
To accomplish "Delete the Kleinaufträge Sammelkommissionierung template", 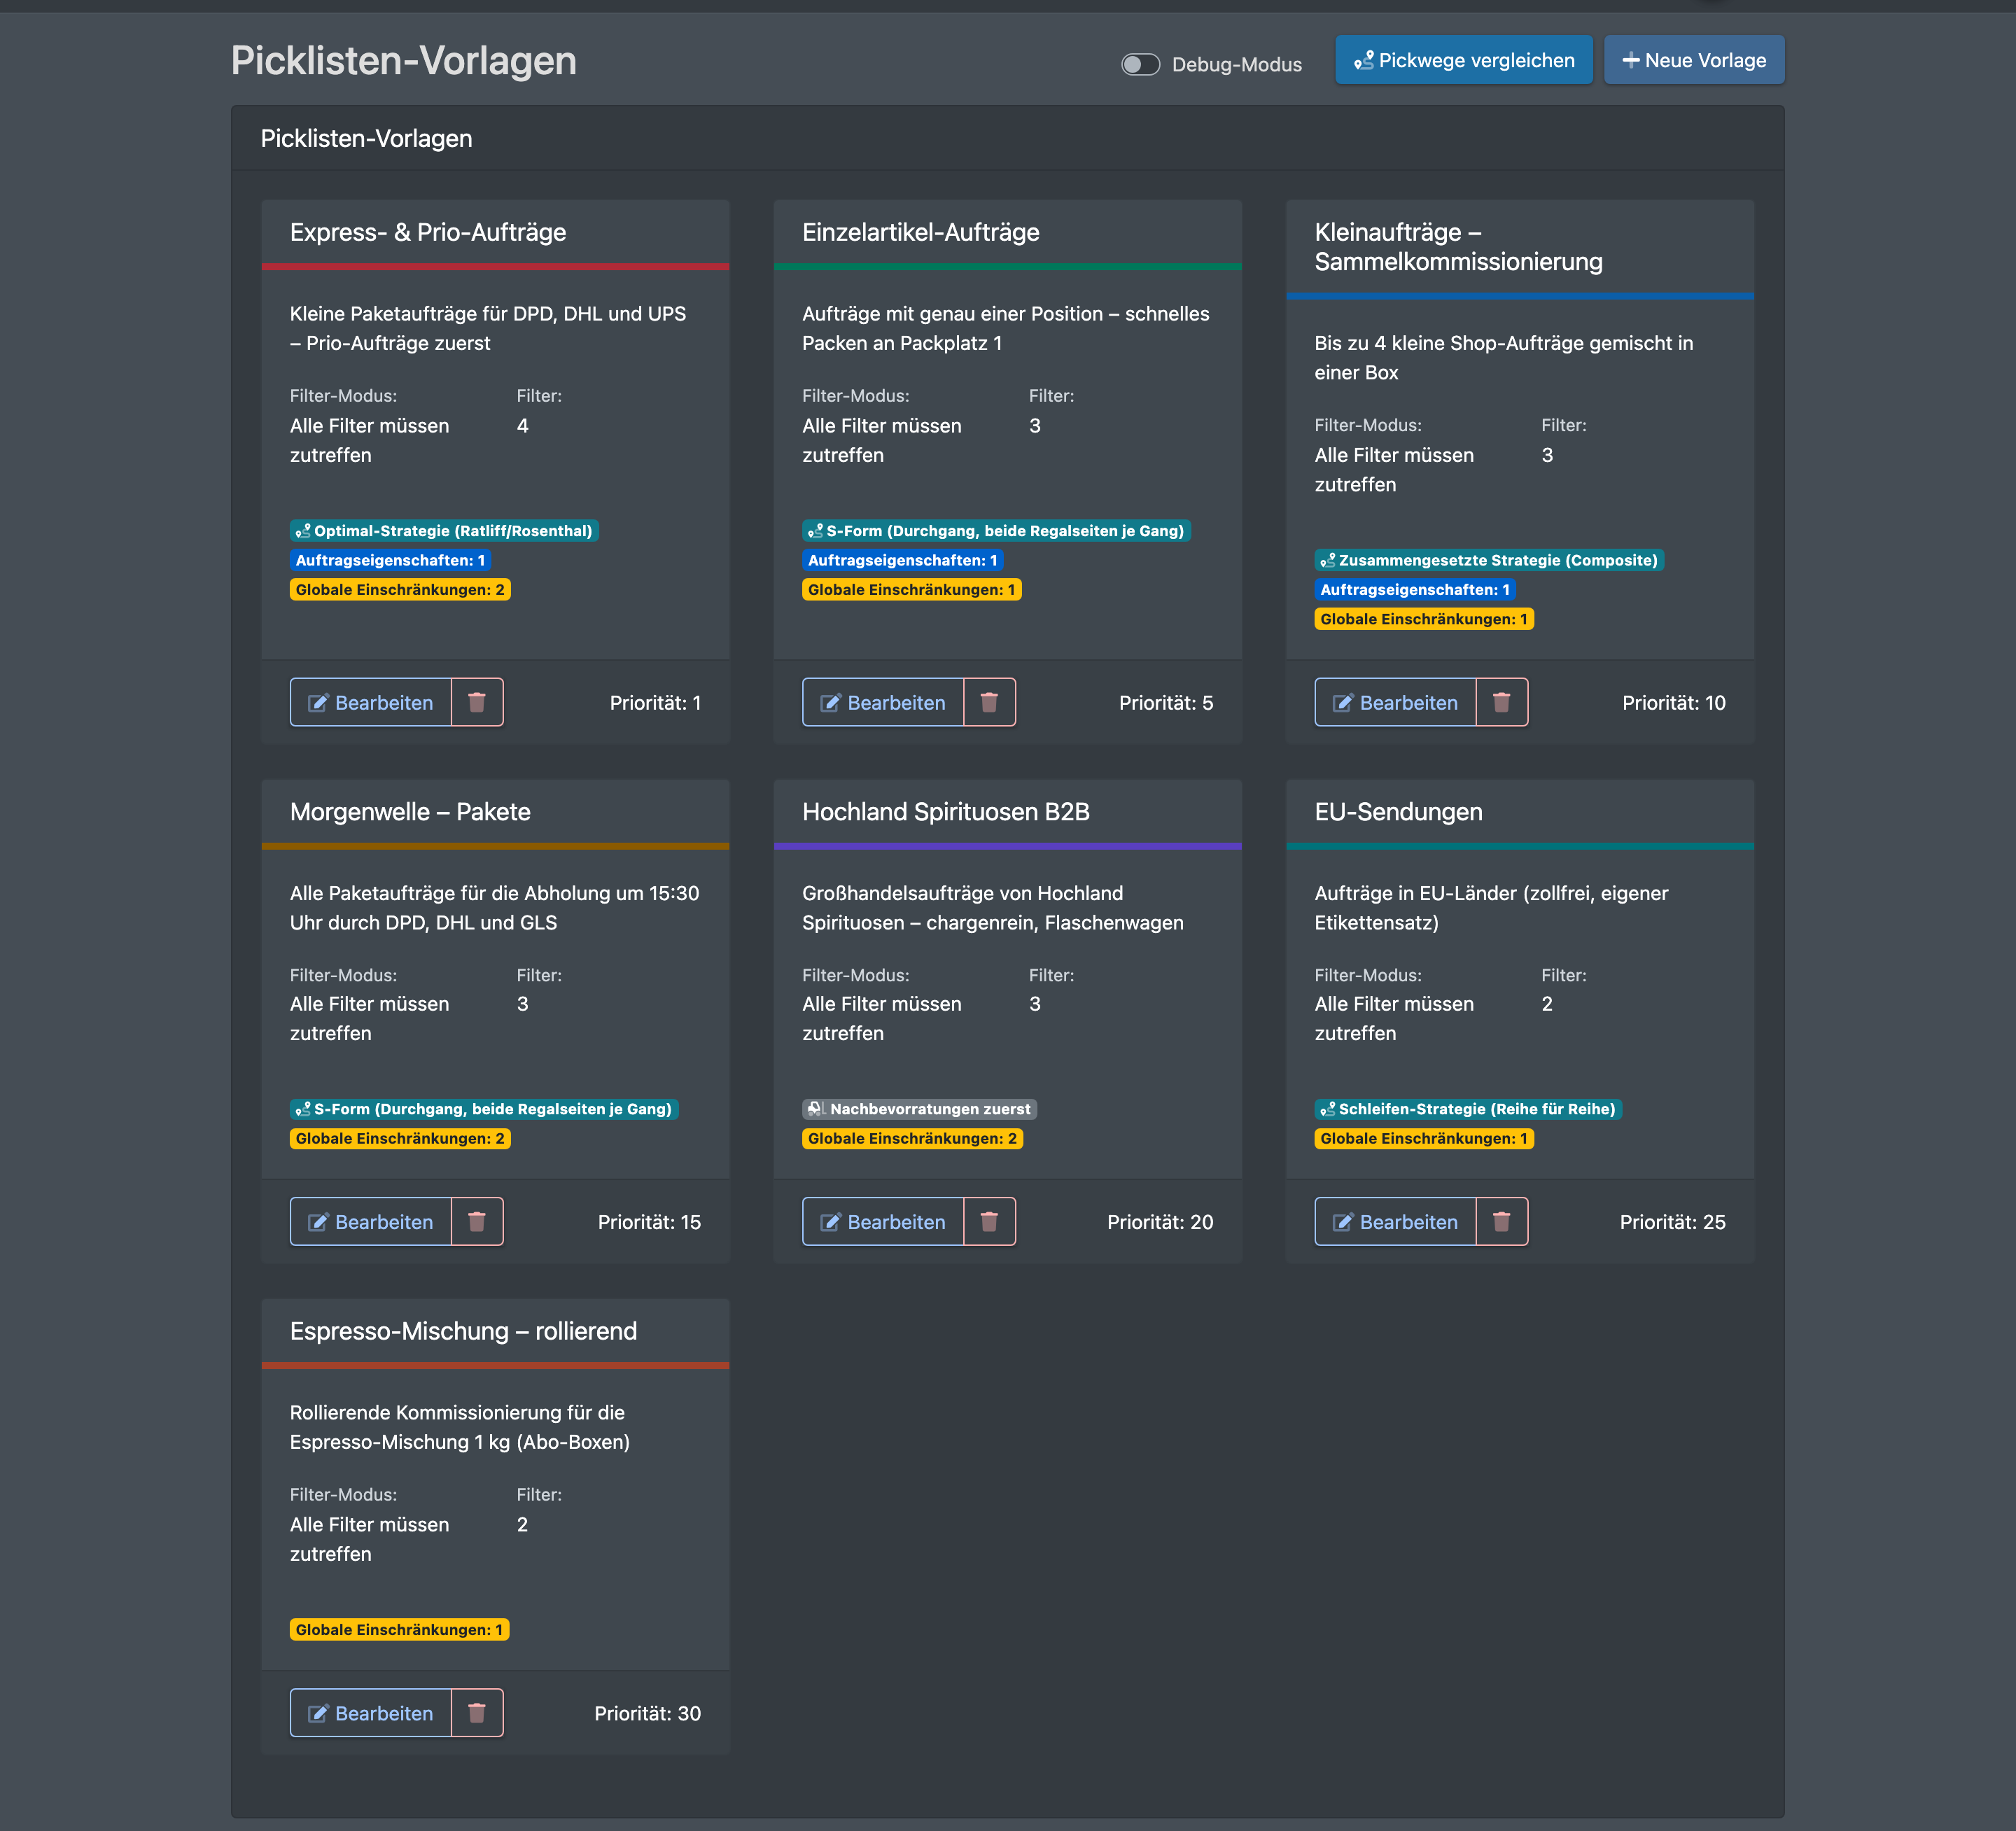I will pos(1501,702).
